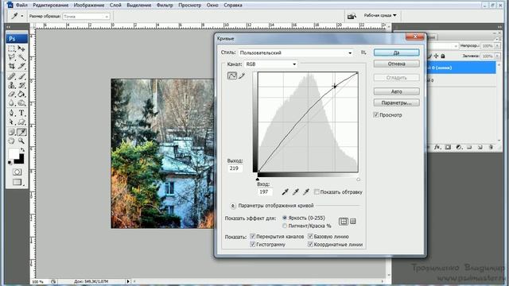Screen dimensions: 509x286
Task: Select the Notes tool
Action: [12, 133]
